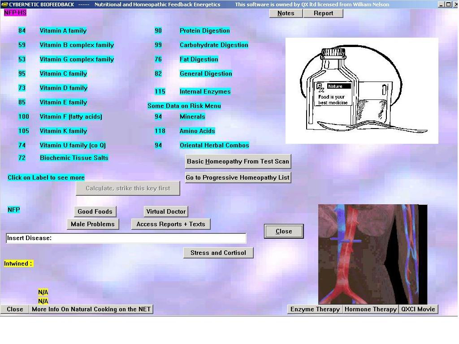Viewport: 459px width, 344px height.
Task: Select the Biochemic Tissue Salts label
Action: pyautogui.click(x=74, y=158)
